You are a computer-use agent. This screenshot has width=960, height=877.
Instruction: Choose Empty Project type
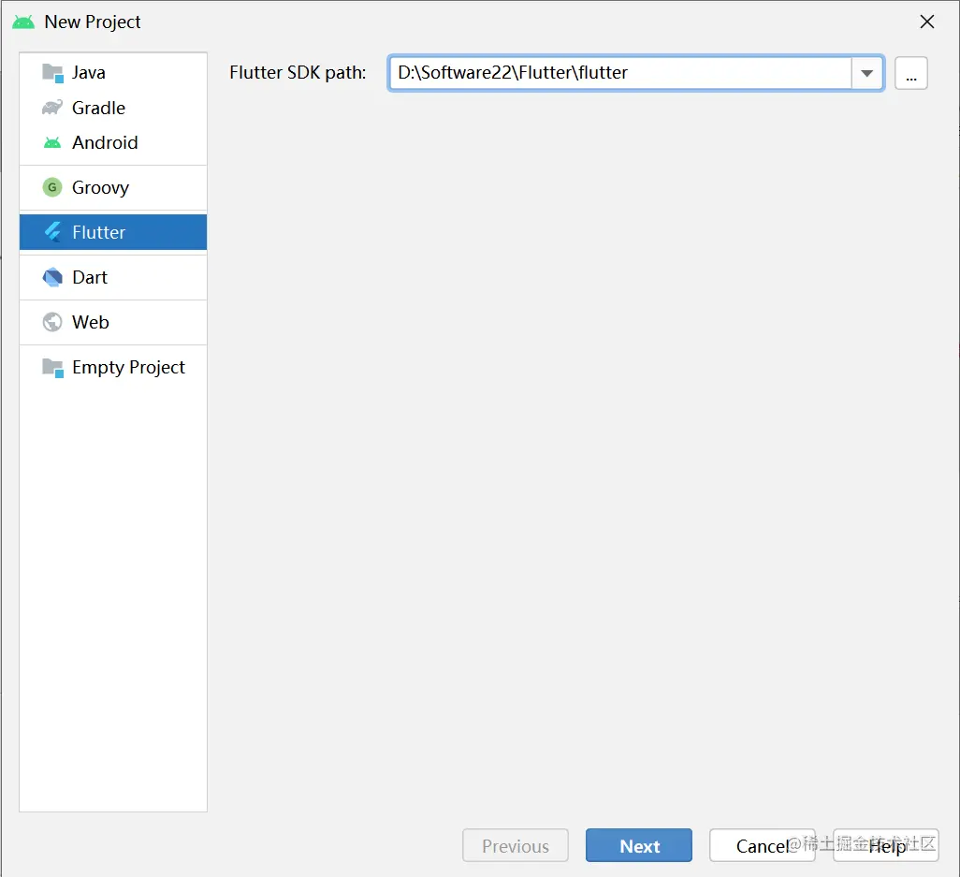(113, 368)
